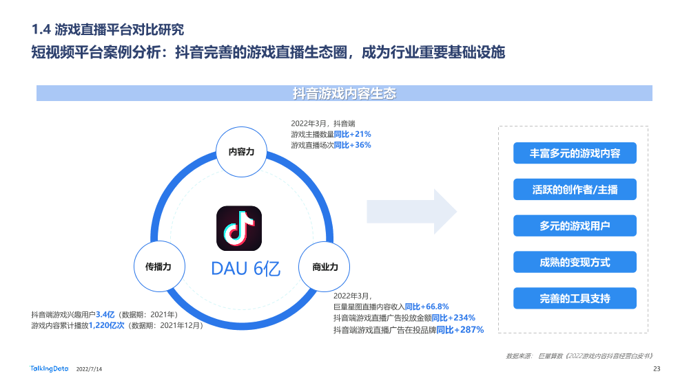This screenshot has width=689, height=387.
Task: Click the 游戏内容累计播放1,220亿次 line
Action: [x=117, y=325]
